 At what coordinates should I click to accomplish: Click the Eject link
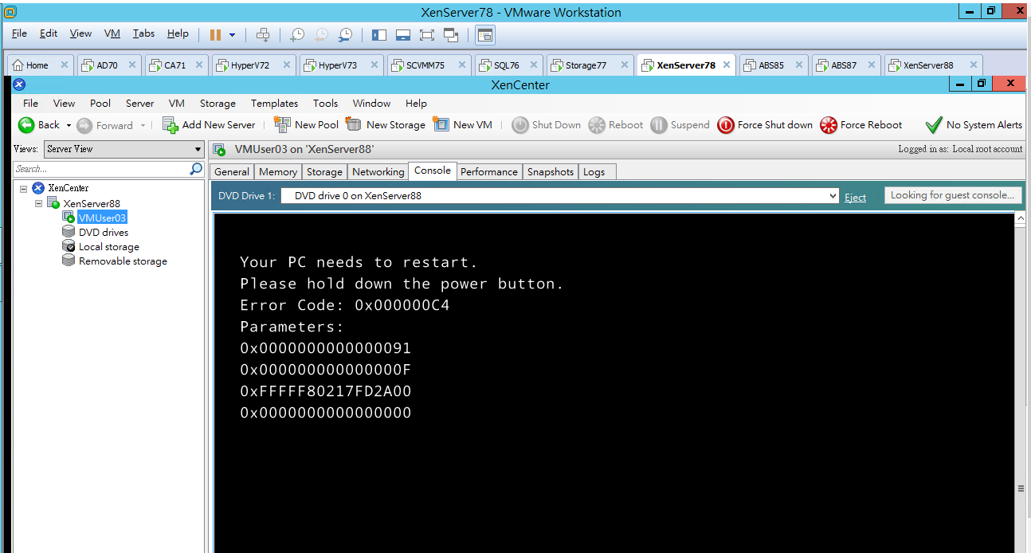point(855,198)
